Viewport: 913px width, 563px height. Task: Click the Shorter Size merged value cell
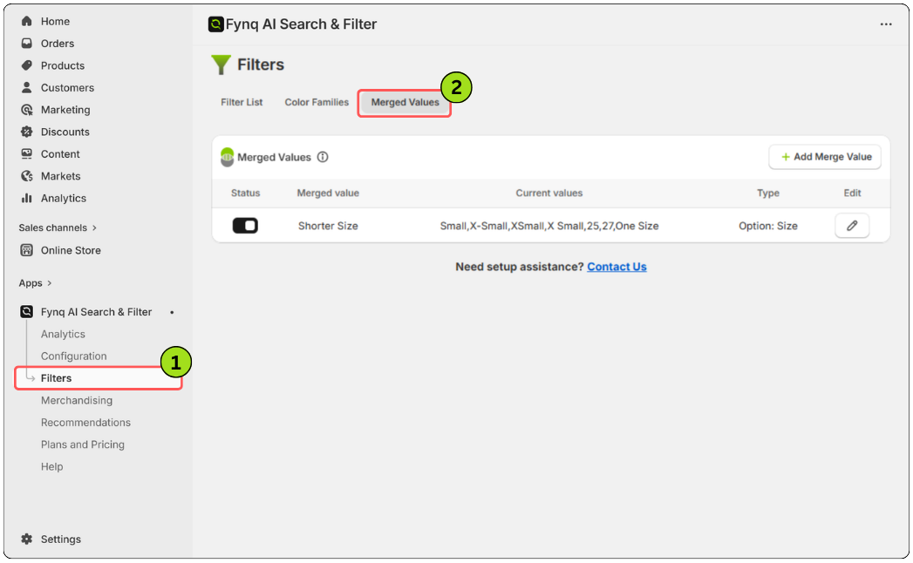329,226
